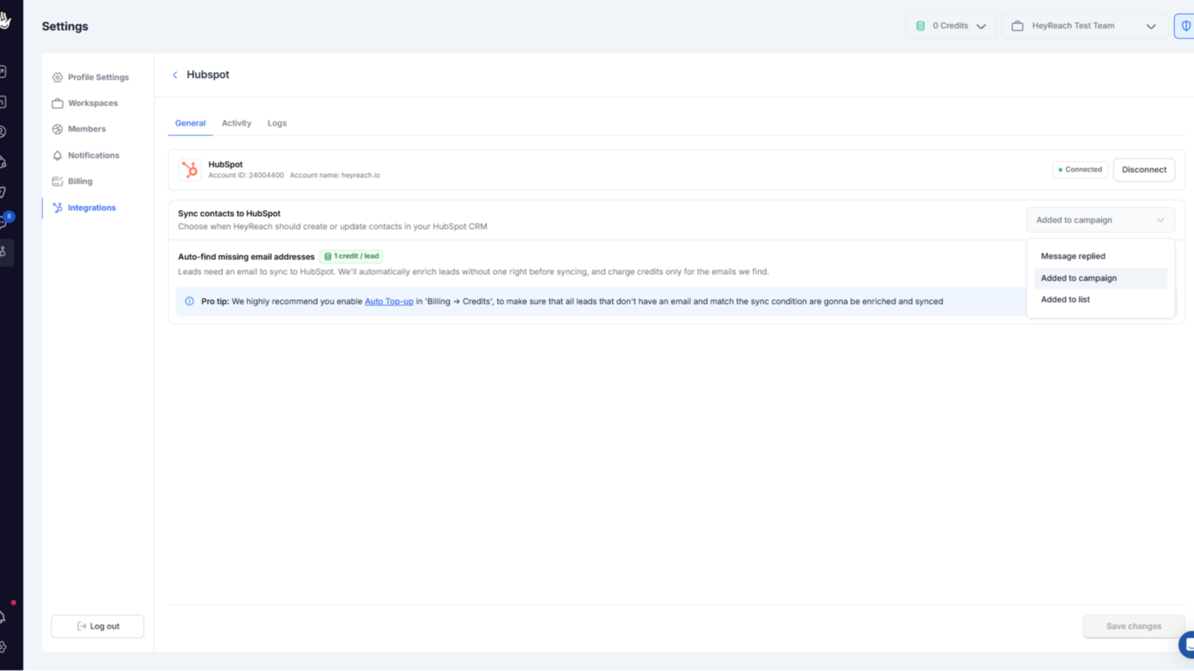
Task: Click the Sync contacts to HubSpot heading
Action: tap(229, 214)
